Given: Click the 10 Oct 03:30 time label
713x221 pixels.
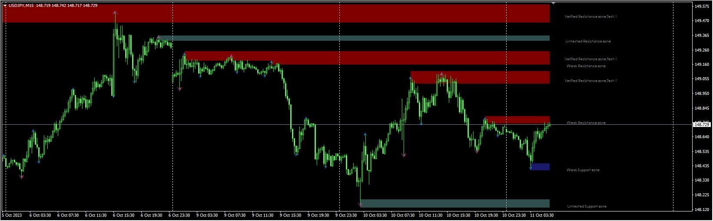Looking at the screenshot, I should (375, 215).
